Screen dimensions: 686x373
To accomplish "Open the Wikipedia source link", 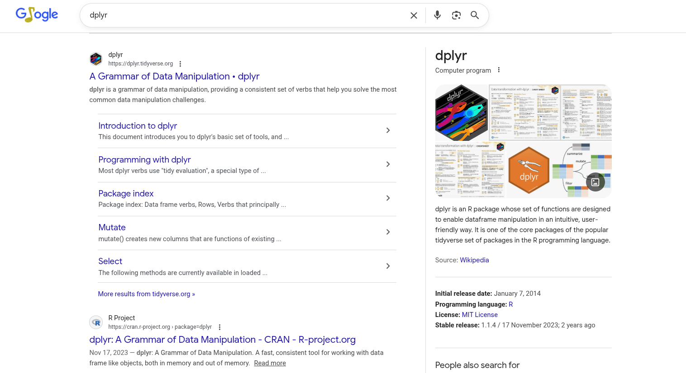I will (x=474, y=260).
